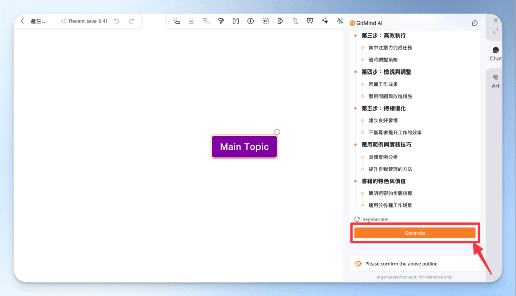This screenshot has width=516, height=296.
Task: Switch to the Chat tab
Action: click(x=495, y=52)
